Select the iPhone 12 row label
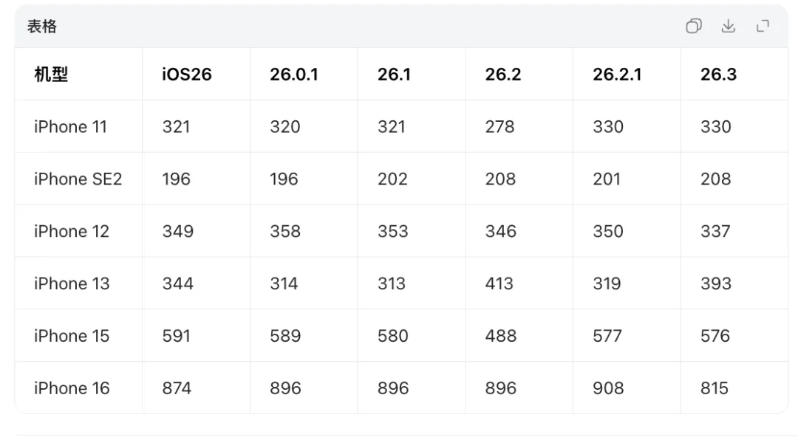Image resolution: width=798 pixels, height=437 pixels. [71, 232]
